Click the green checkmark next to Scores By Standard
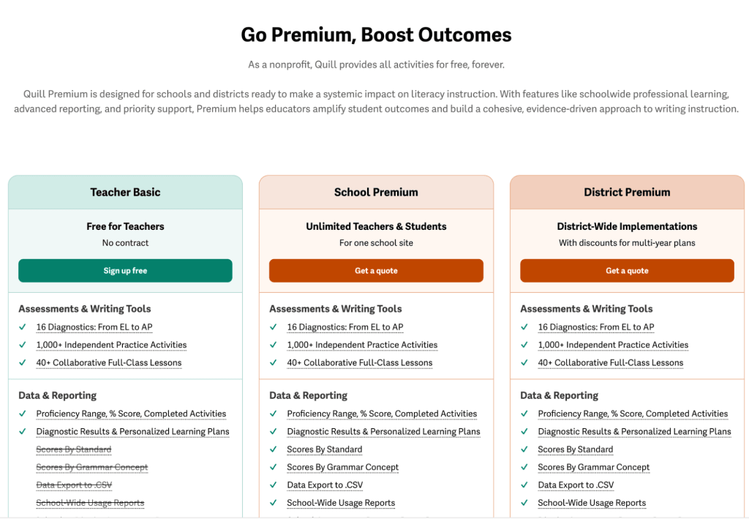 pos(274,449)
